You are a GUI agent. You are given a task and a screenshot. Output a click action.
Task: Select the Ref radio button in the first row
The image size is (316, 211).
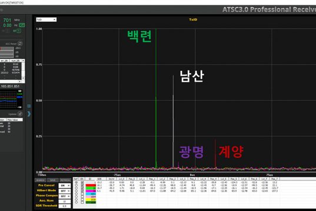76,182
